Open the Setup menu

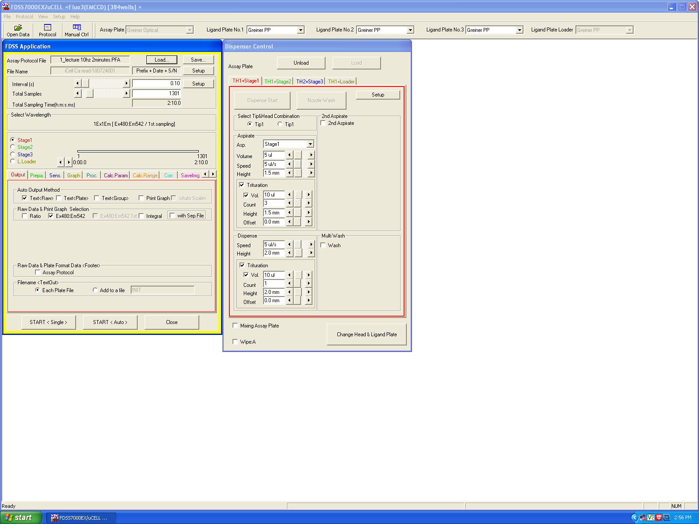(x=59, y=17)
